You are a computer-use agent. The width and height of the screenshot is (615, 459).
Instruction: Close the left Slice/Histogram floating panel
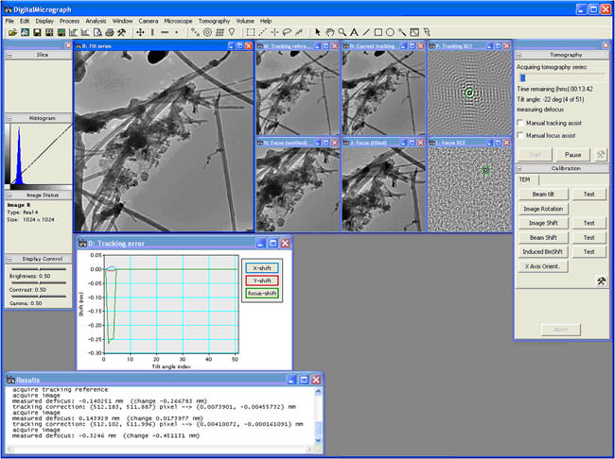click(x=68, y=45)
